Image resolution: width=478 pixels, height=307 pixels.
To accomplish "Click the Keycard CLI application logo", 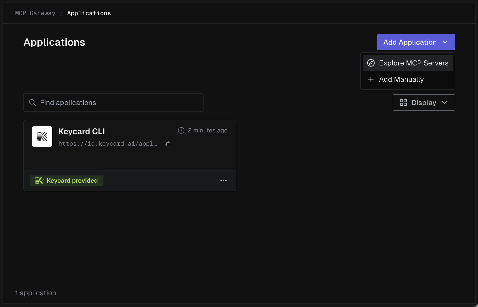I will coord(42,136).
